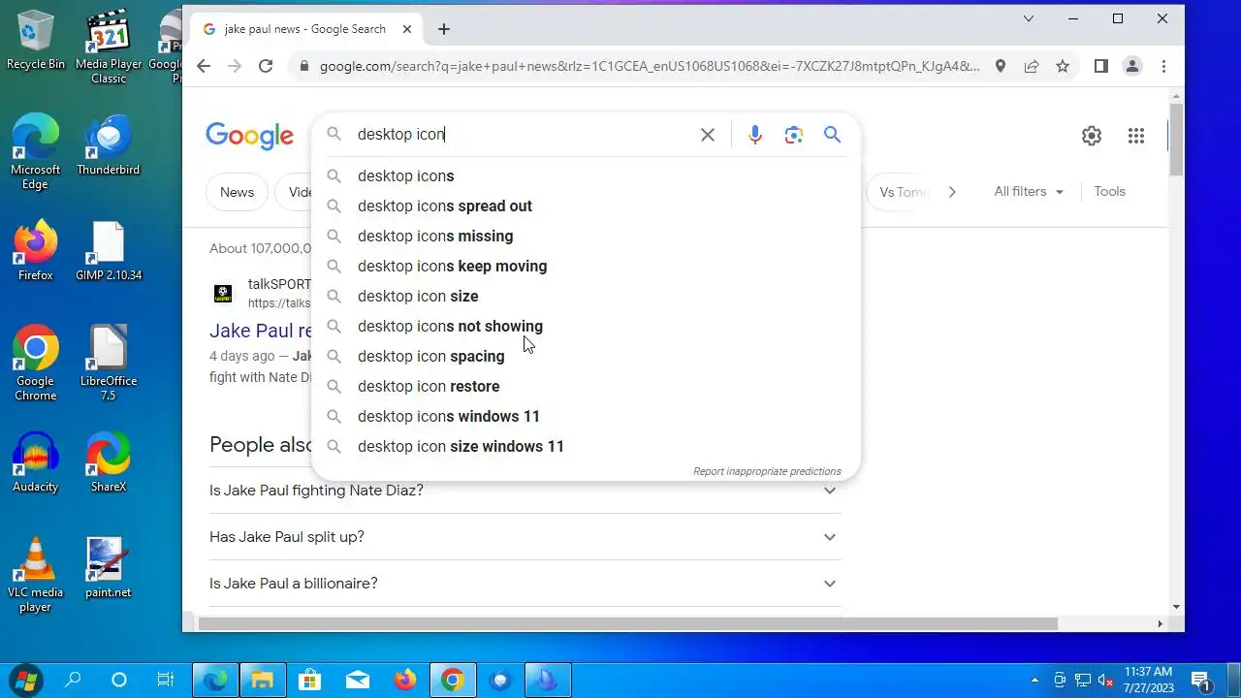The image size is (1241, 698).
Task: Open GIMP 2.10.34 desktop shortcut
Action: (109, 251)
